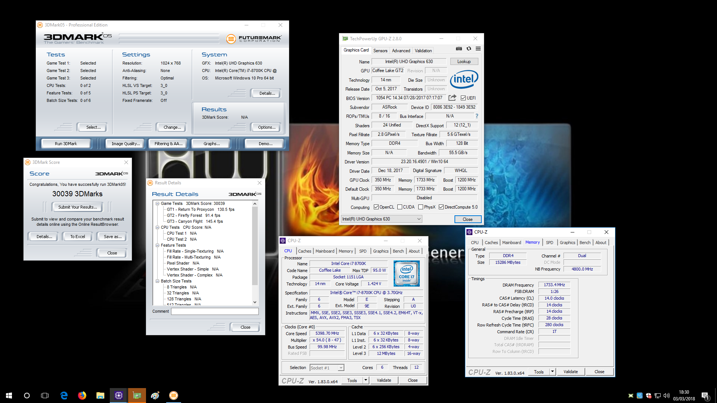Click the Save as button
The height and width of the screenshot is (403, 717).
point(112,237)
